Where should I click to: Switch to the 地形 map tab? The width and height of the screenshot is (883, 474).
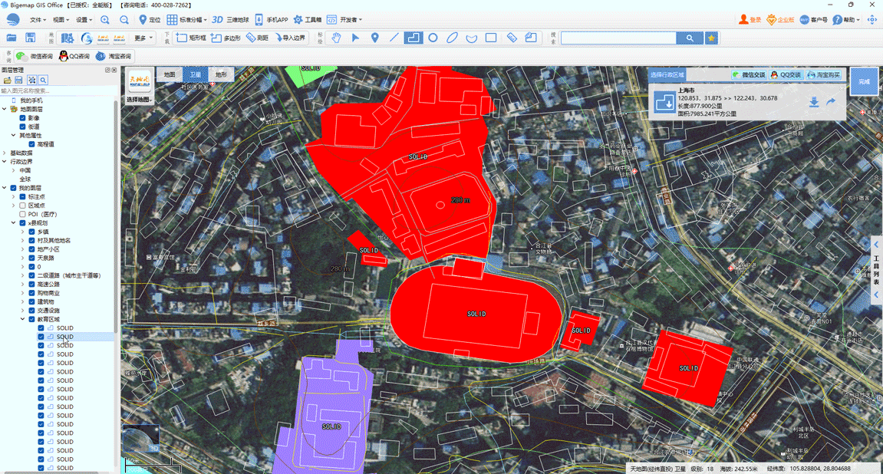click(221, 74)
